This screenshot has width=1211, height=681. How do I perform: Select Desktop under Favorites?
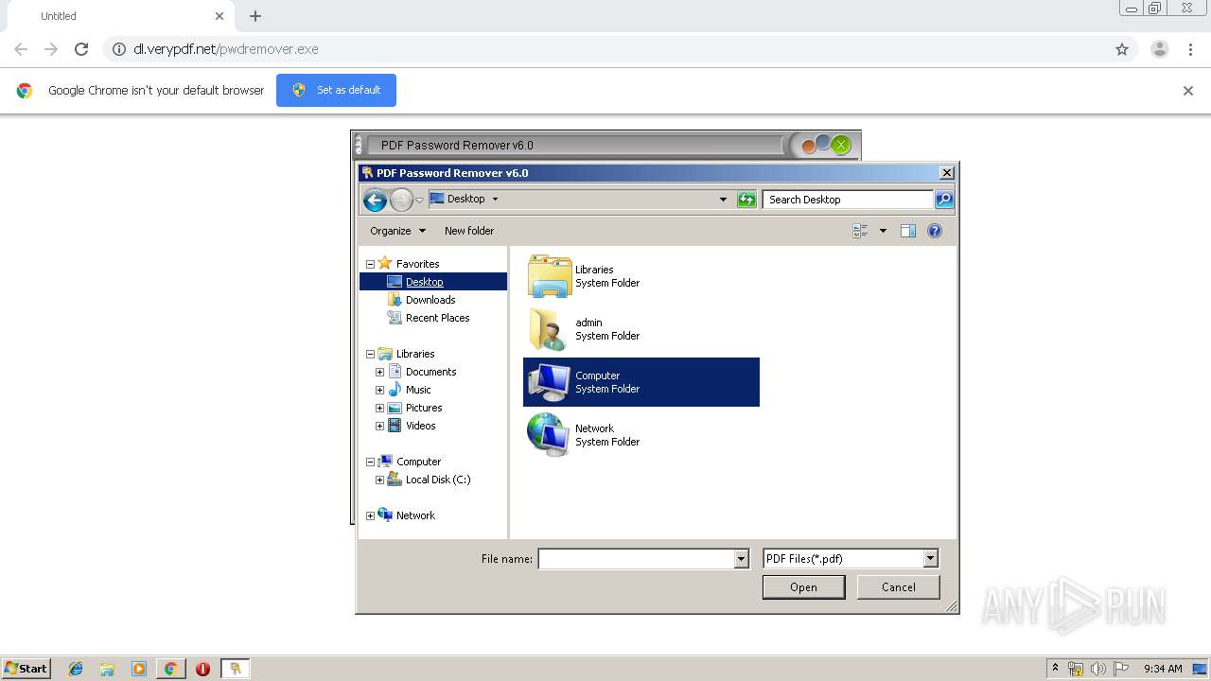[424, 282]
